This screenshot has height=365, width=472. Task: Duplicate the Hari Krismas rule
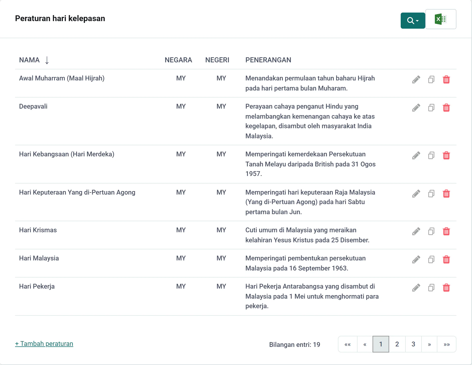tap(431, 231)
